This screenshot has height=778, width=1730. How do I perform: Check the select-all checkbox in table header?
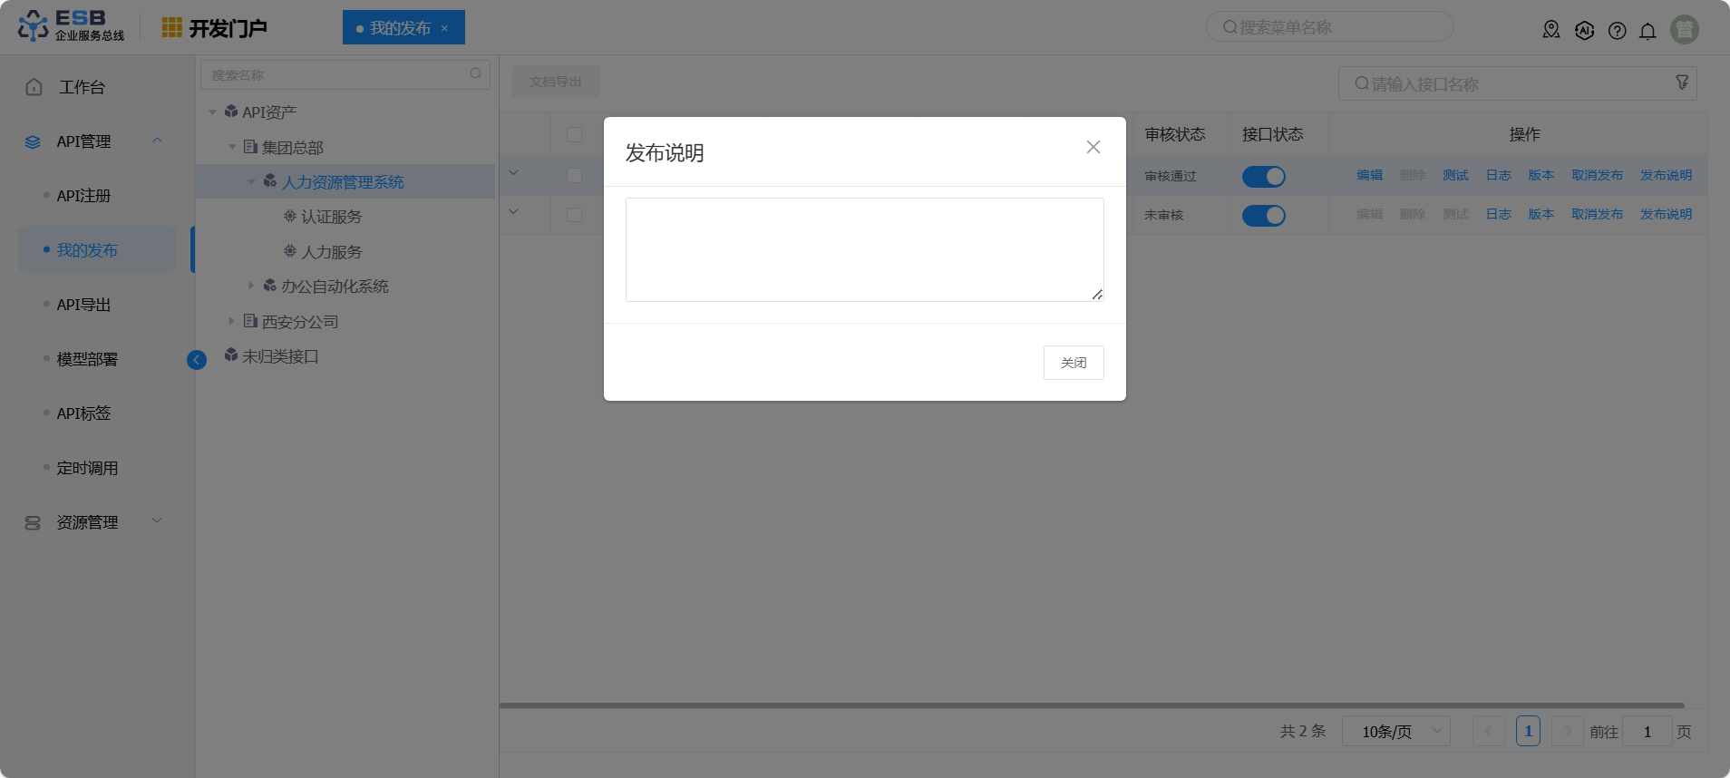pyautogui.click(x=574, y=134)
